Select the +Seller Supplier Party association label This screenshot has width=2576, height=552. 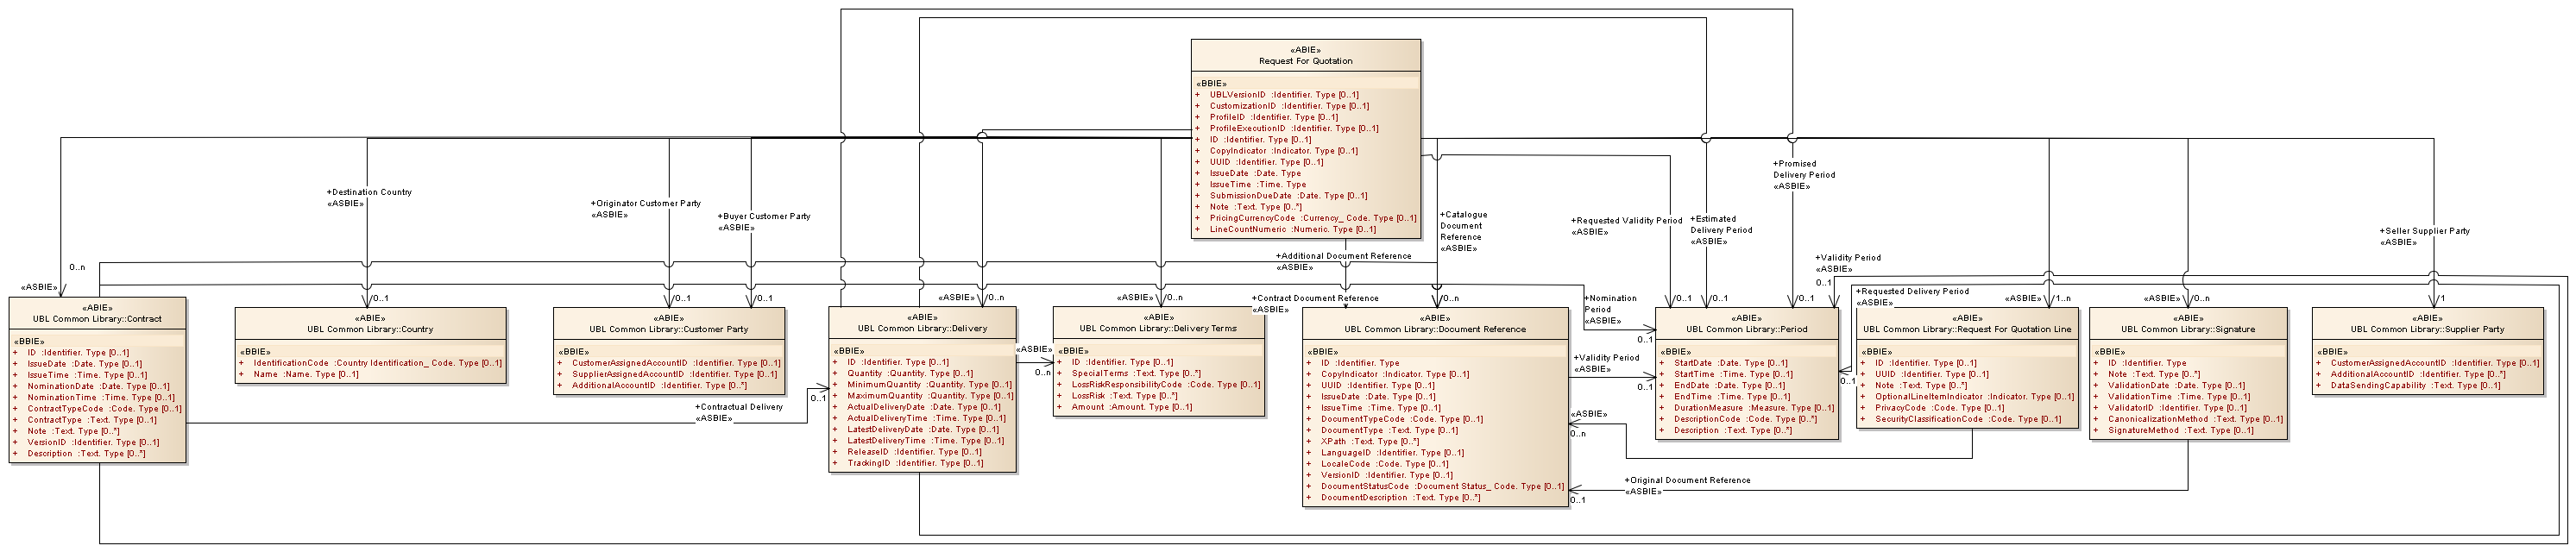point(2424,231)
